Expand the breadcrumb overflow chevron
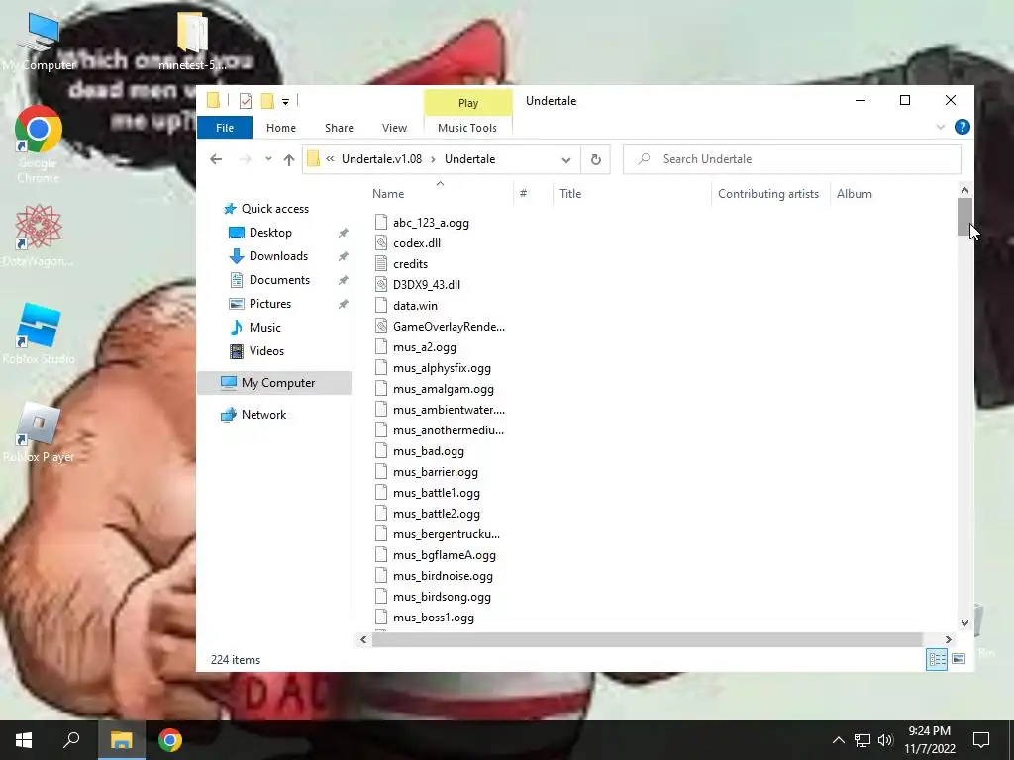This screenshot has height=760, width=1014. [x=330, y=159]
